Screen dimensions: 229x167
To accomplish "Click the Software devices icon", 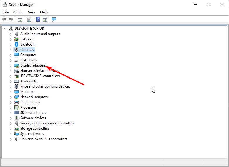I will 16,118.
